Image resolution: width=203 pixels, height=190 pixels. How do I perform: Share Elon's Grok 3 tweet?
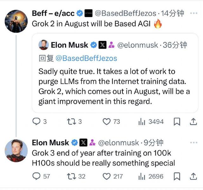tap(193, 176)
